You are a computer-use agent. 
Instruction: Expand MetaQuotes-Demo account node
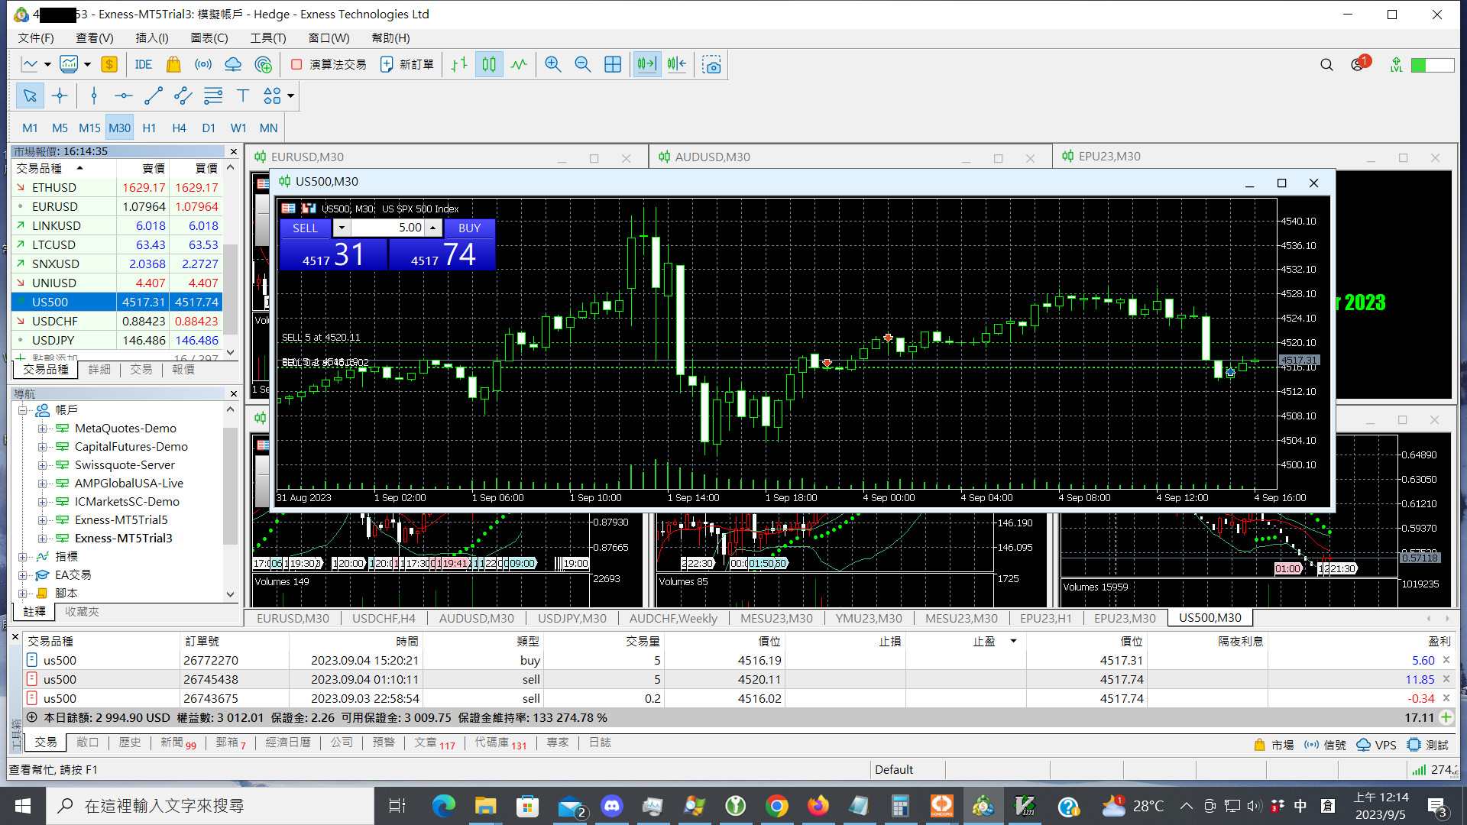click(43, 429)
